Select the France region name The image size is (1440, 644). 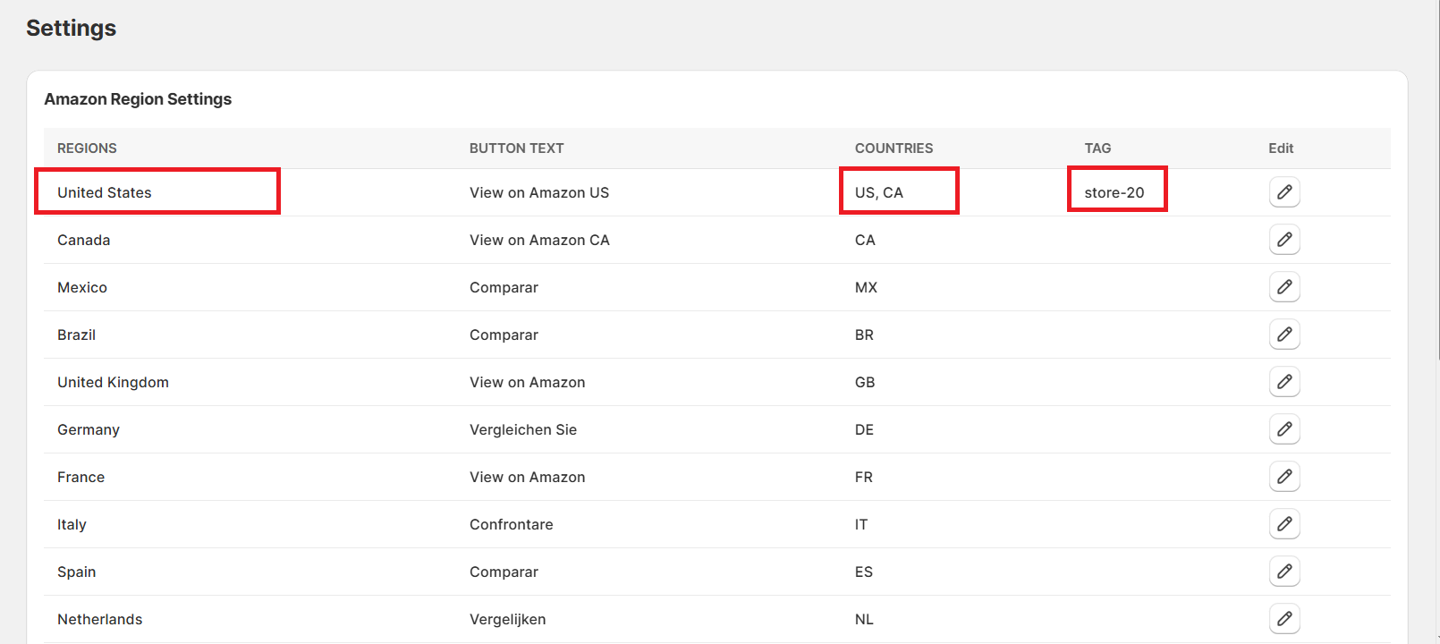coord(80,477)
